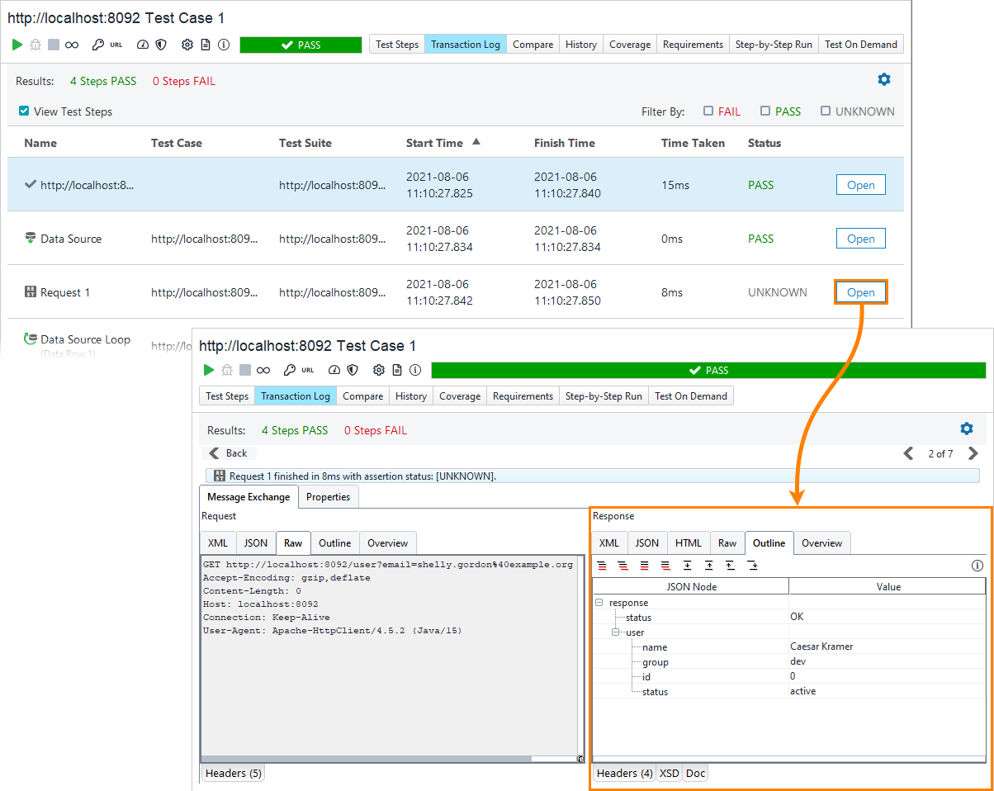Enable the UNKNOWN filter checkbox
The image size is (994, 791).
(x=826, y=111)
